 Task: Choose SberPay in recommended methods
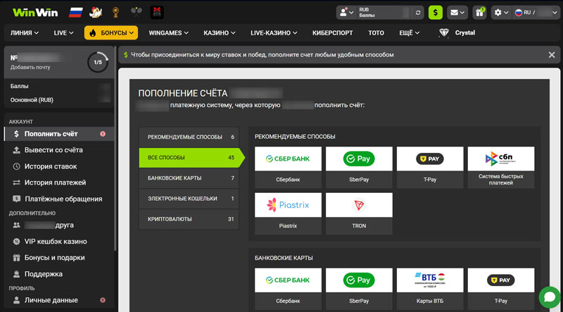click(359, 167)
